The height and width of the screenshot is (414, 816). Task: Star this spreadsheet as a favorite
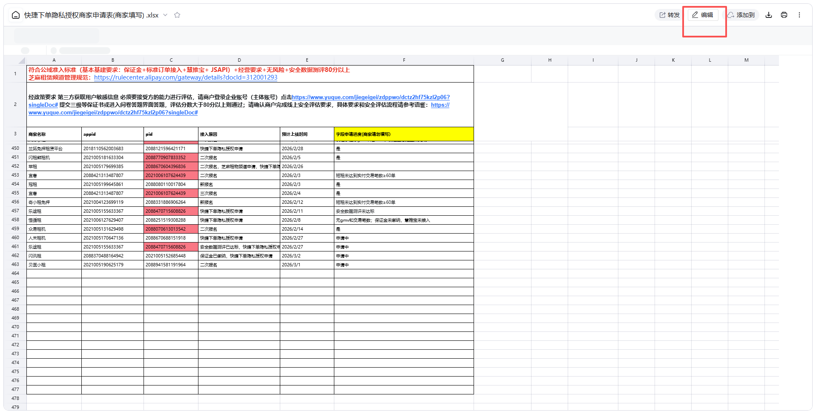coord(177,15)
